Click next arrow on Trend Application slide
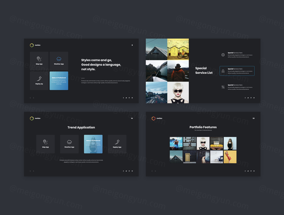The width and height of the screenshot is (284, 215). (x=34, y=171)
